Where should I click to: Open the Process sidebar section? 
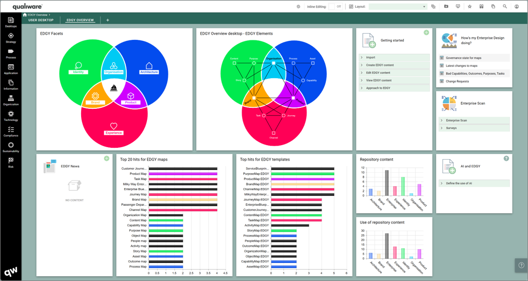pyautogui.click(x=11, y=53)
